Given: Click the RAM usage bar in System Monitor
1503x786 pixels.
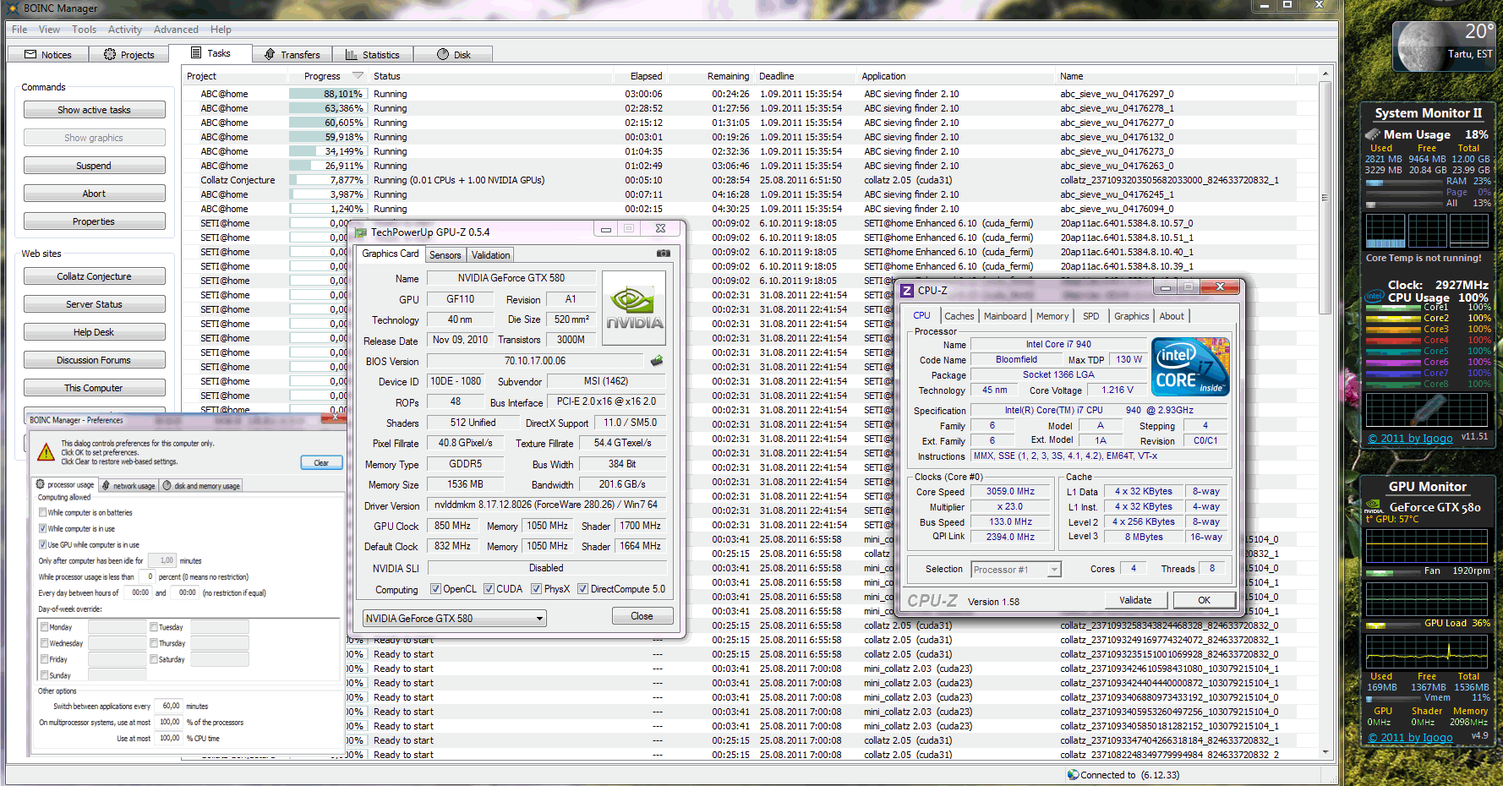Looking at the screenshot, I should tap(1404, 182).
